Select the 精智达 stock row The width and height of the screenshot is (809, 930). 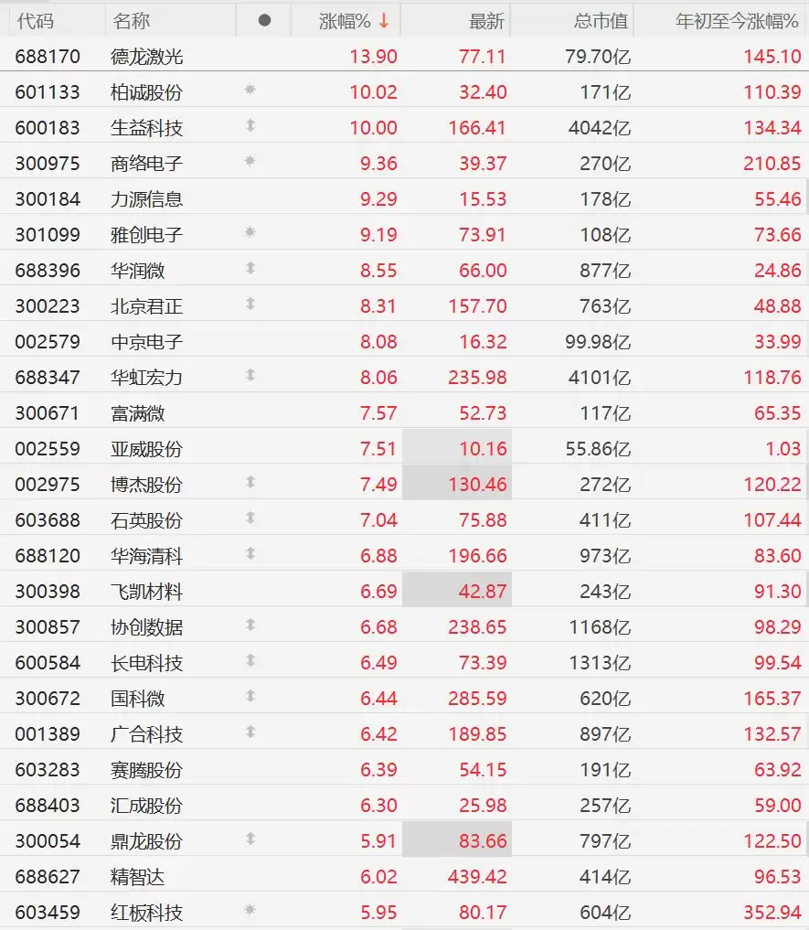404,876
